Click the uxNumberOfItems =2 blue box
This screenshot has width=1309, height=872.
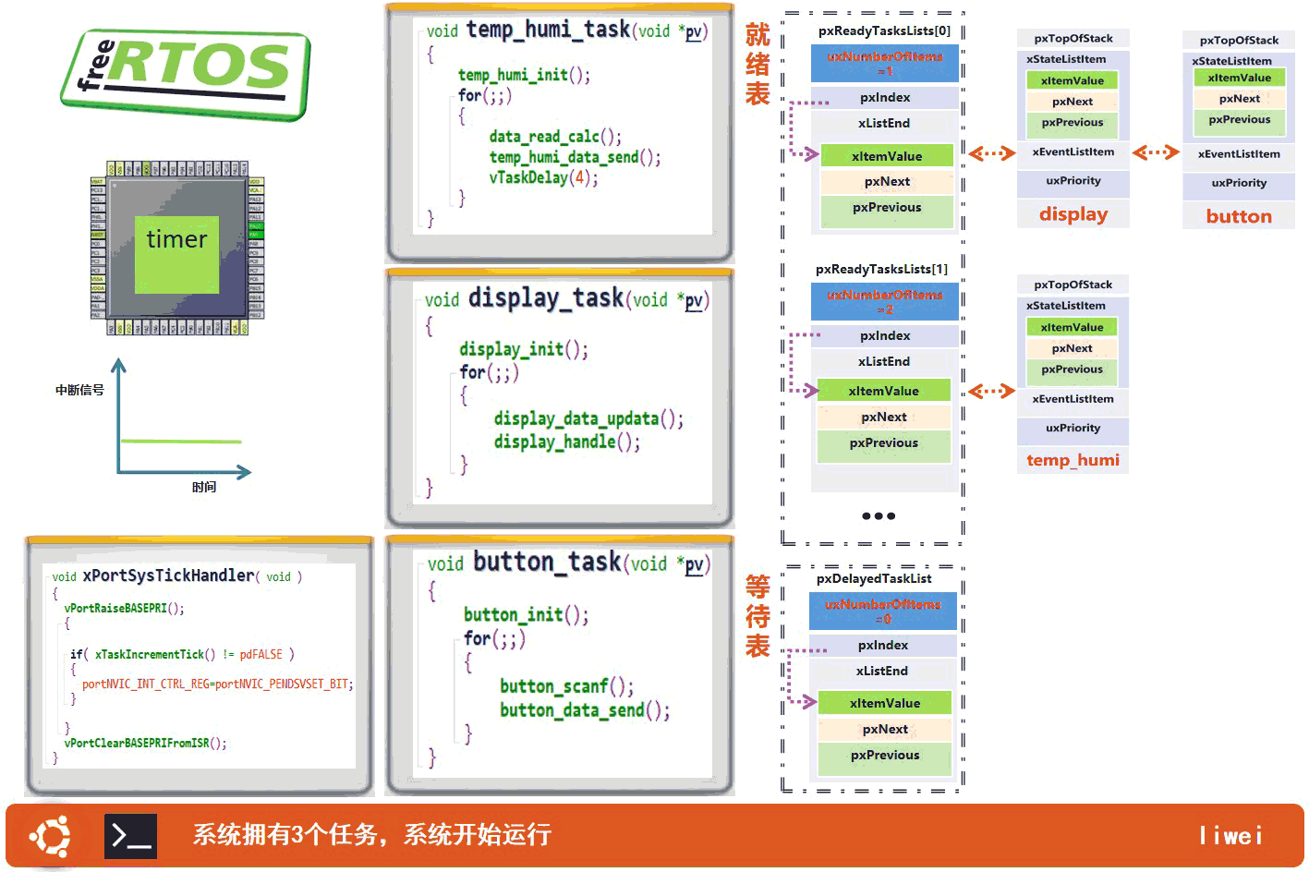(885, 301)
